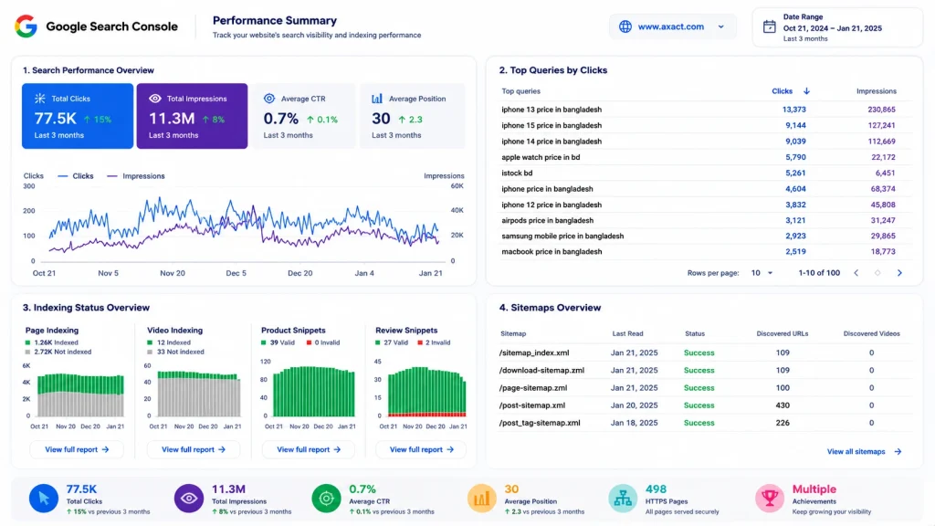
Task: Sort table by Clicks column header
Action: point(782,91)
